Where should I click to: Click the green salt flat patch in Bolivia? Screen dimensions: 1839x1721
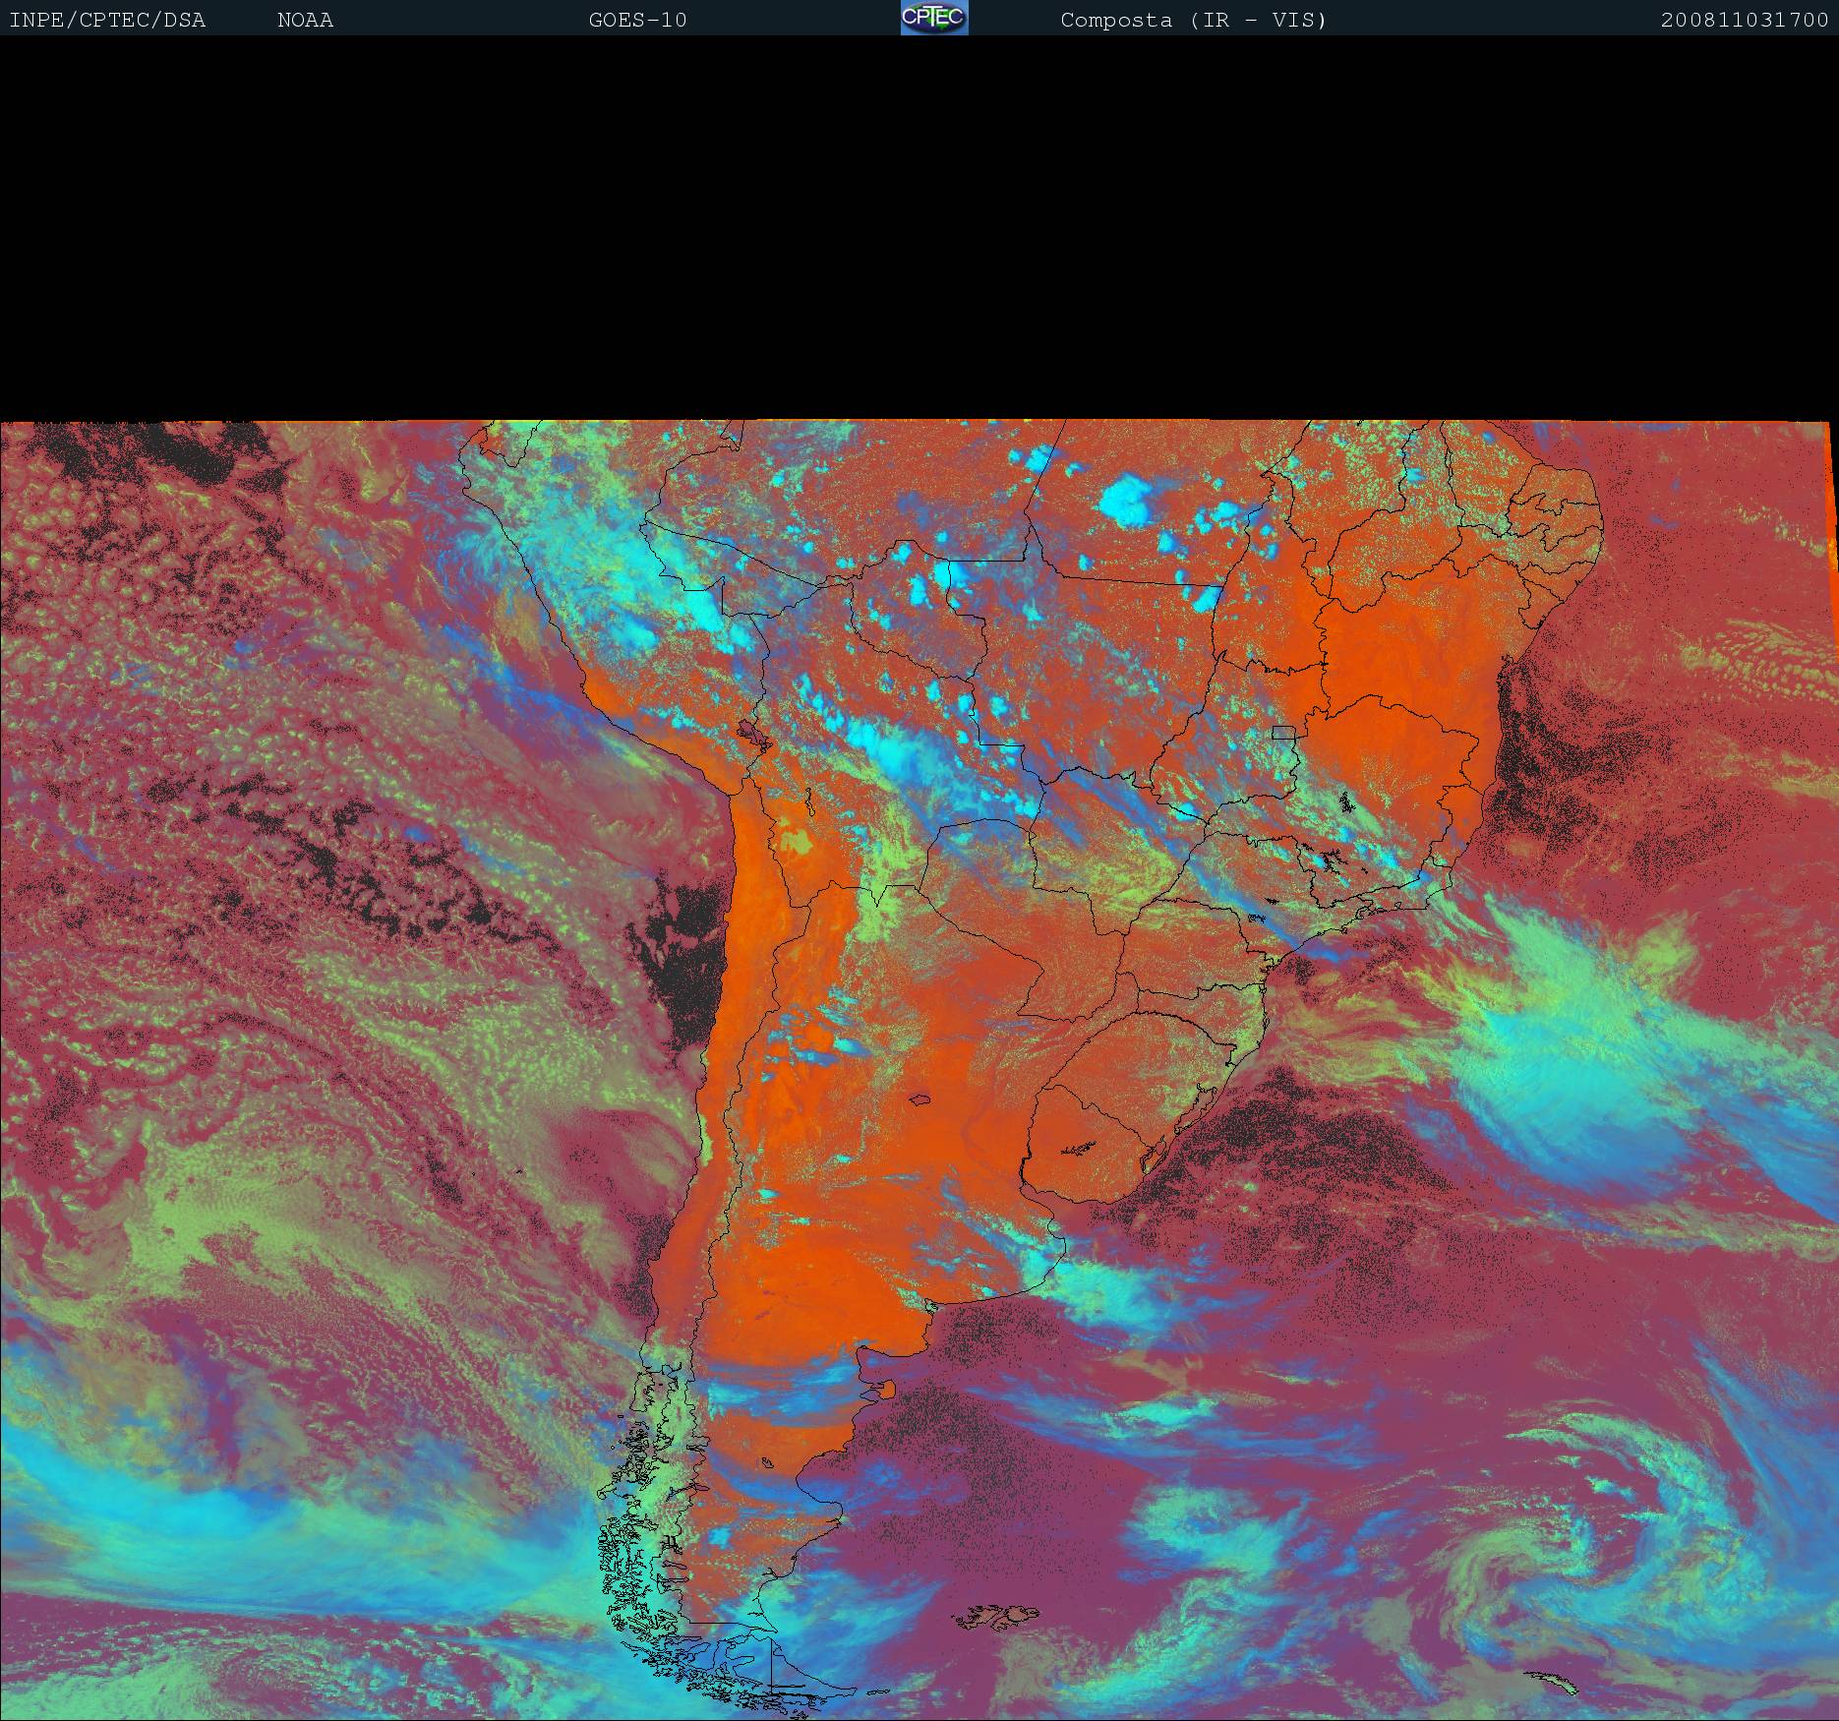(797, 842)
